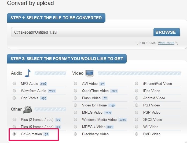This screenshot has width=187, height=143.
Task: Choose Android Video preset
Action: [x=137, y=98]
